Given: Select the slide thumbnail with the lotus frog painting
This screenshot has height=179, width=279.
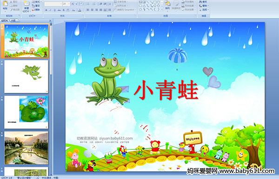Looking at the screenshot, I should [27, 112].
